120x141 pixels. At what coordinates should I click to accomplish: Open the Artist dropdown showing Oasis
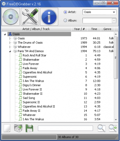[x=99, y=12]
